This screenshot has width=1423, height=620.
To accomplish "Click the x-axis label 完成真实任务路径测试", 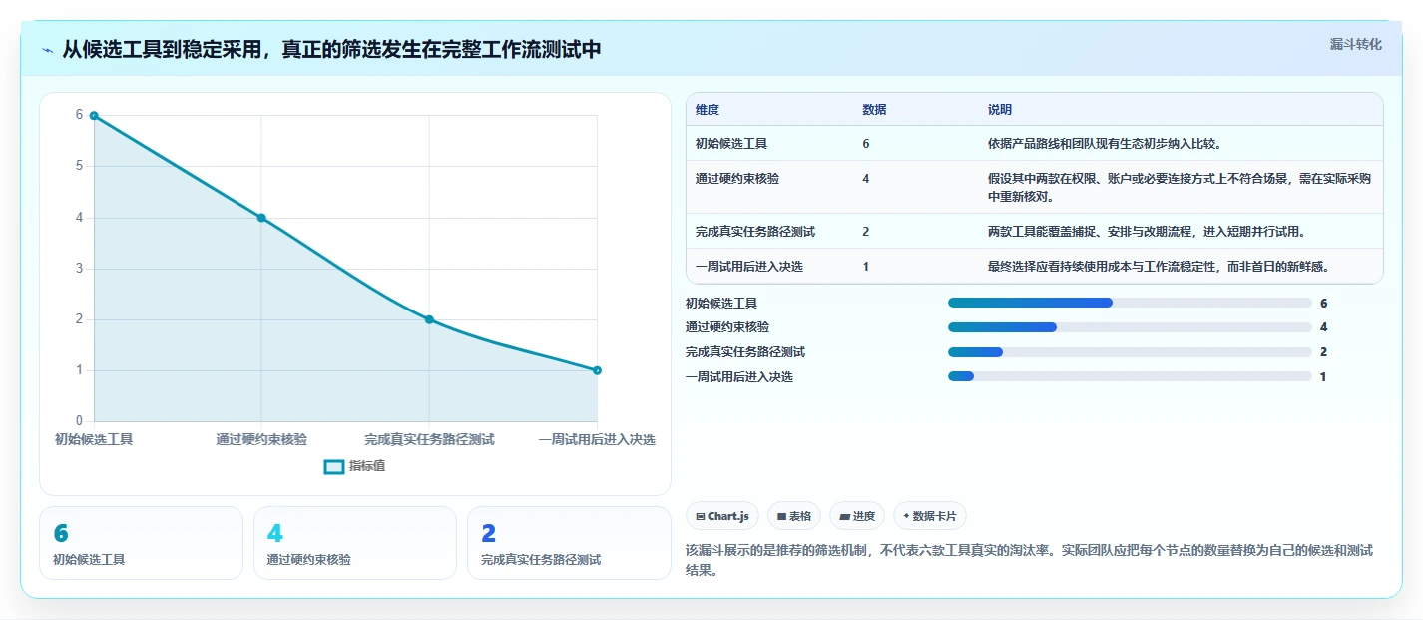I will [429, 439].
